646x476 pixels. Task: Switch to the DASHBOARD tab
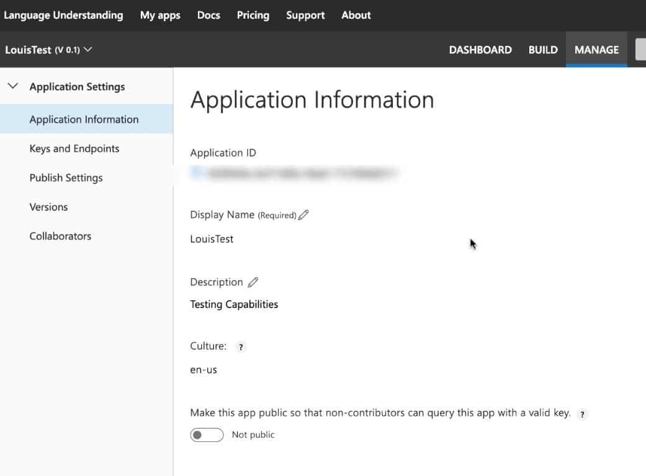click(x=480, y=50)
